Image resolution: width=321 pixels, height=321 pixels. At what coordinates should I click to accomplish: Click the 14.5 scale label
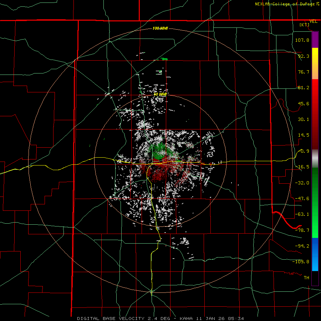click(304, 135)
